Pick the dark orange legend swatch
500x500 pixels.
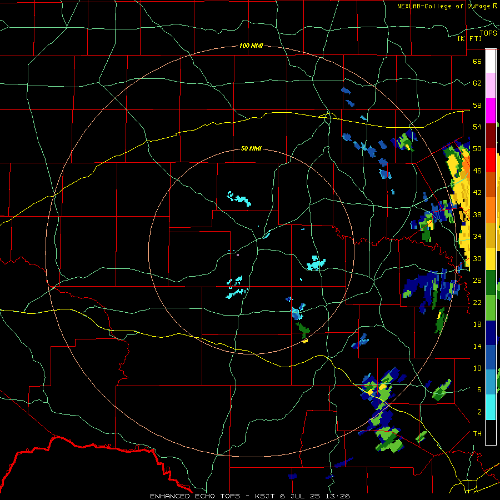click(491, 184)
